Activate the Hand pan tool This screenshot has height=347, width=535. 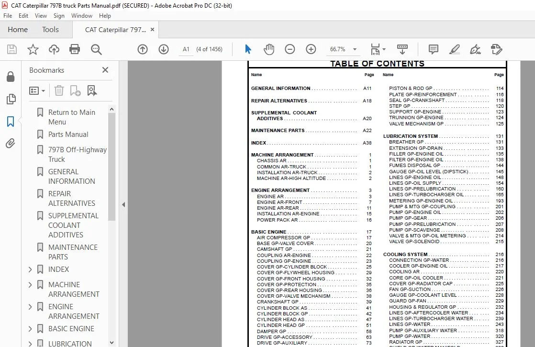(x=269, y=49)
